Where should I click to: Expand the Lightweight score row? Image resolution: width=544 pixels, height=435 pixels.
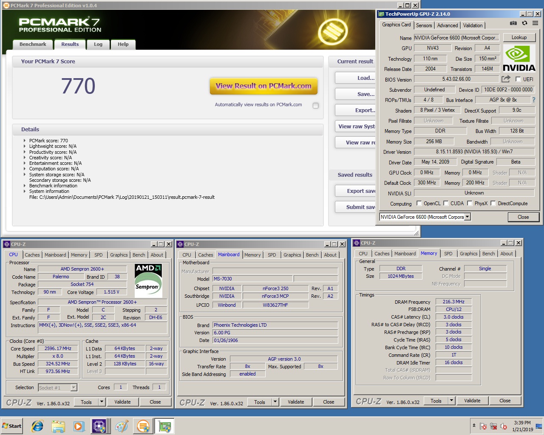click(x=25, y=146)
